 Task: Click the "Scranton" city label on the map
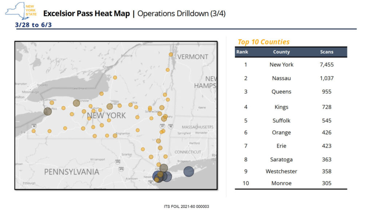(x=126, y=155)
